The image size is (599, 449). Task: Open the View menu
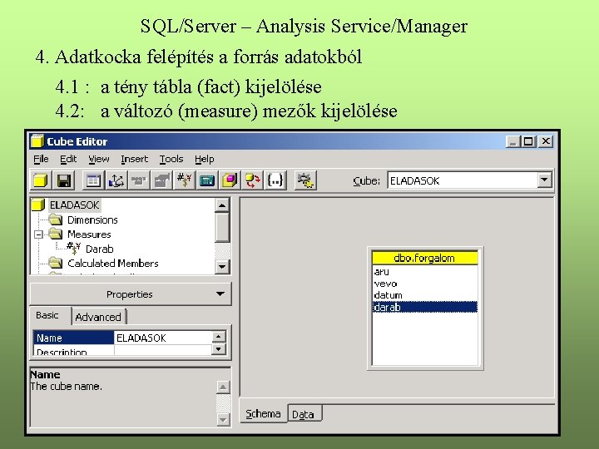(x=99, y=159)
